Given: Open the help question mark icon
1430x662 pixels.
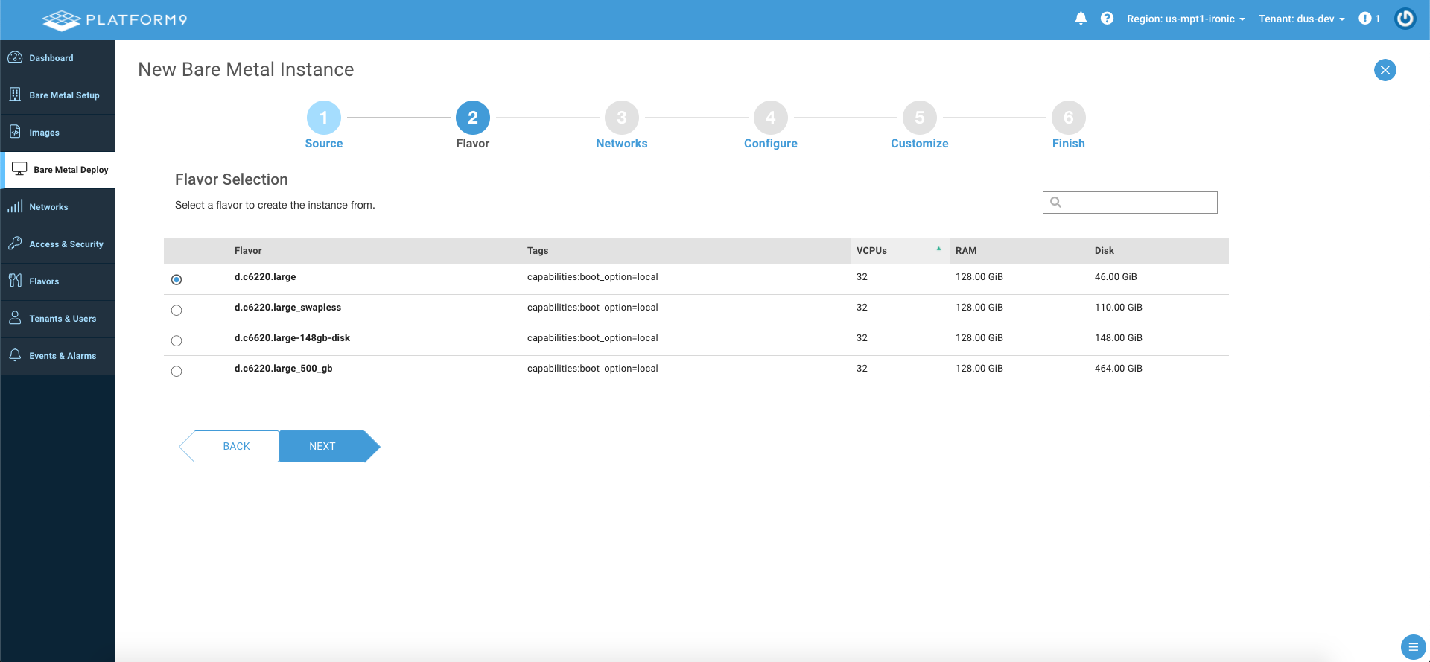Looking at the screenshot, I should 1107,19.
